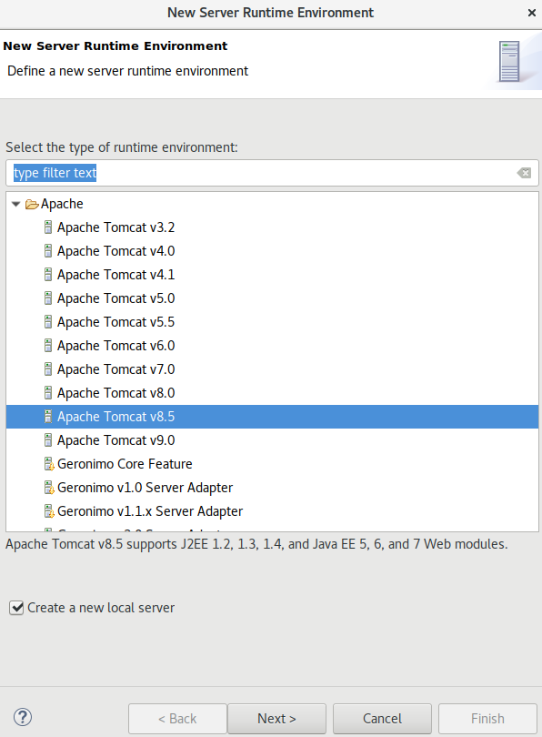Screen dimensions: 542x737
Task: Click the Apache Tomcat v7.0 server icon
Action: 48,369
